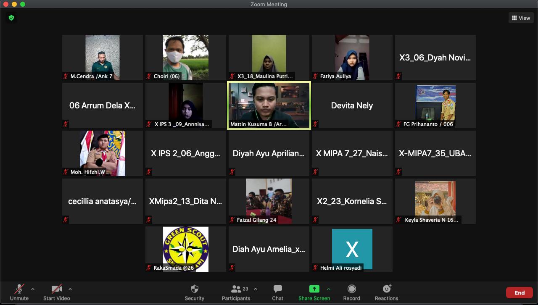Click the name cecillia anatasya/...

tap(103, 201)
